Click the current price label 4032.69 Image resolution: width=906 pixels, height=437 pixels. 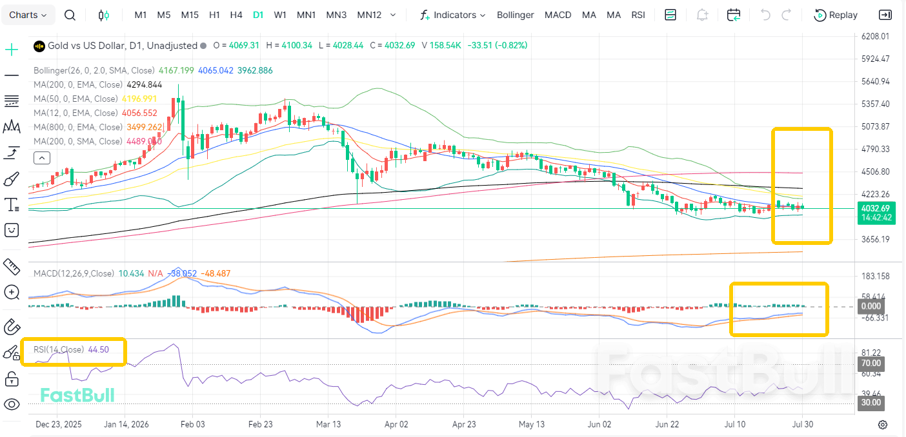875,208
